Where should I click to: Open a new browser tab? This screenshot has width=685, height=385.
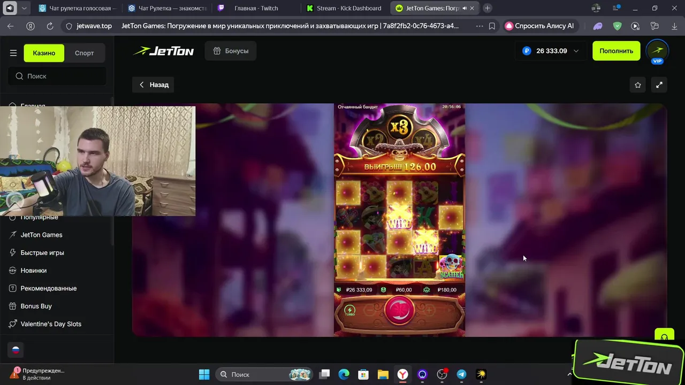click(x=488, y=8)
